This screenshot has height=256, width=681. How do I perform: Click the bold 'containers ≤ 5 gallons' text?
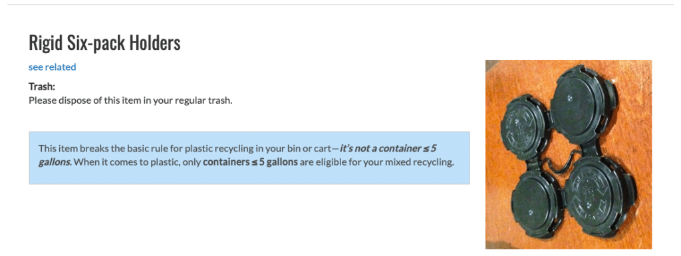(x=250, y=163)
